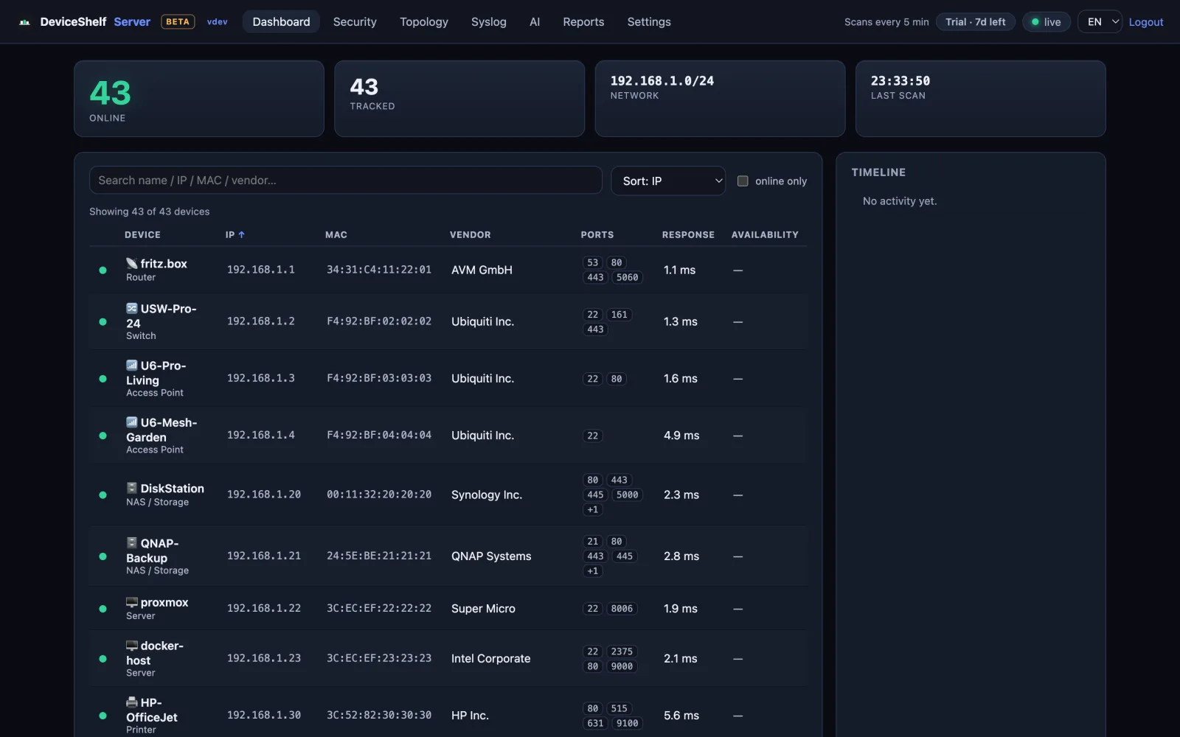
Task: Sort by the VENDOR column header
Action: coord(471,234)
